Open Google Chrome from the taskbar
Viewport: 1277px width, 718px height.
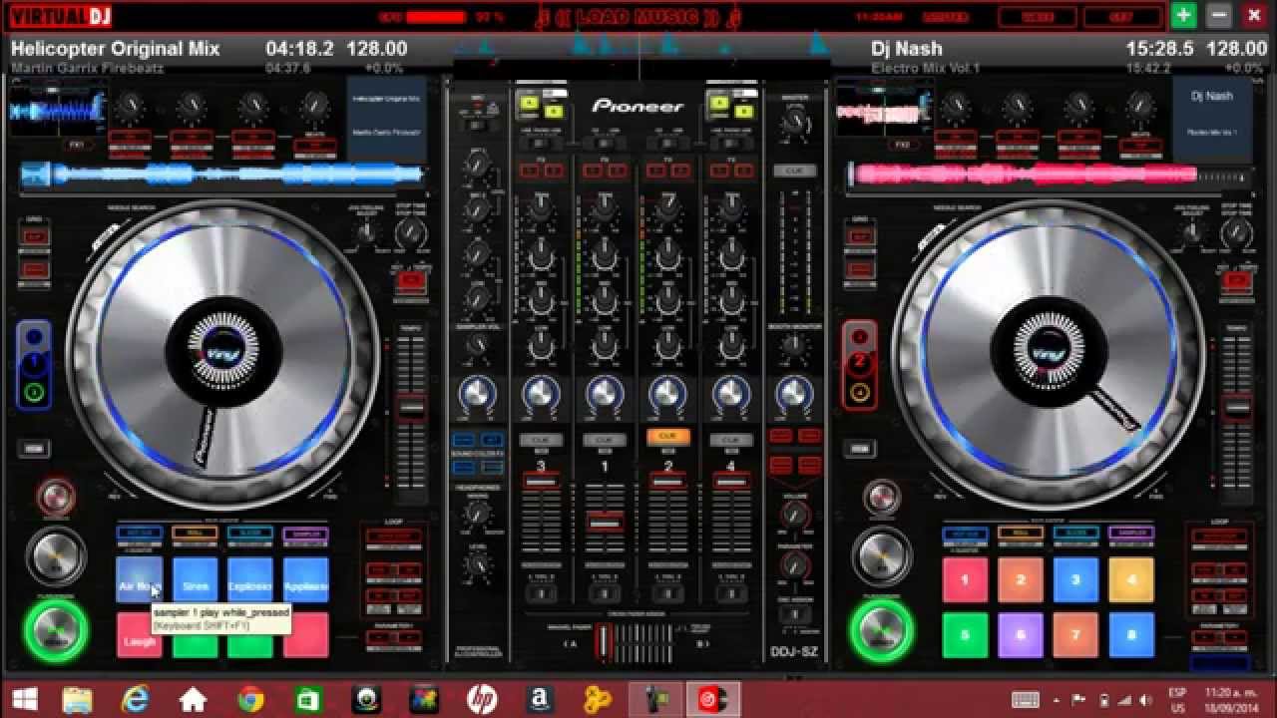click(x=250, y=698)
